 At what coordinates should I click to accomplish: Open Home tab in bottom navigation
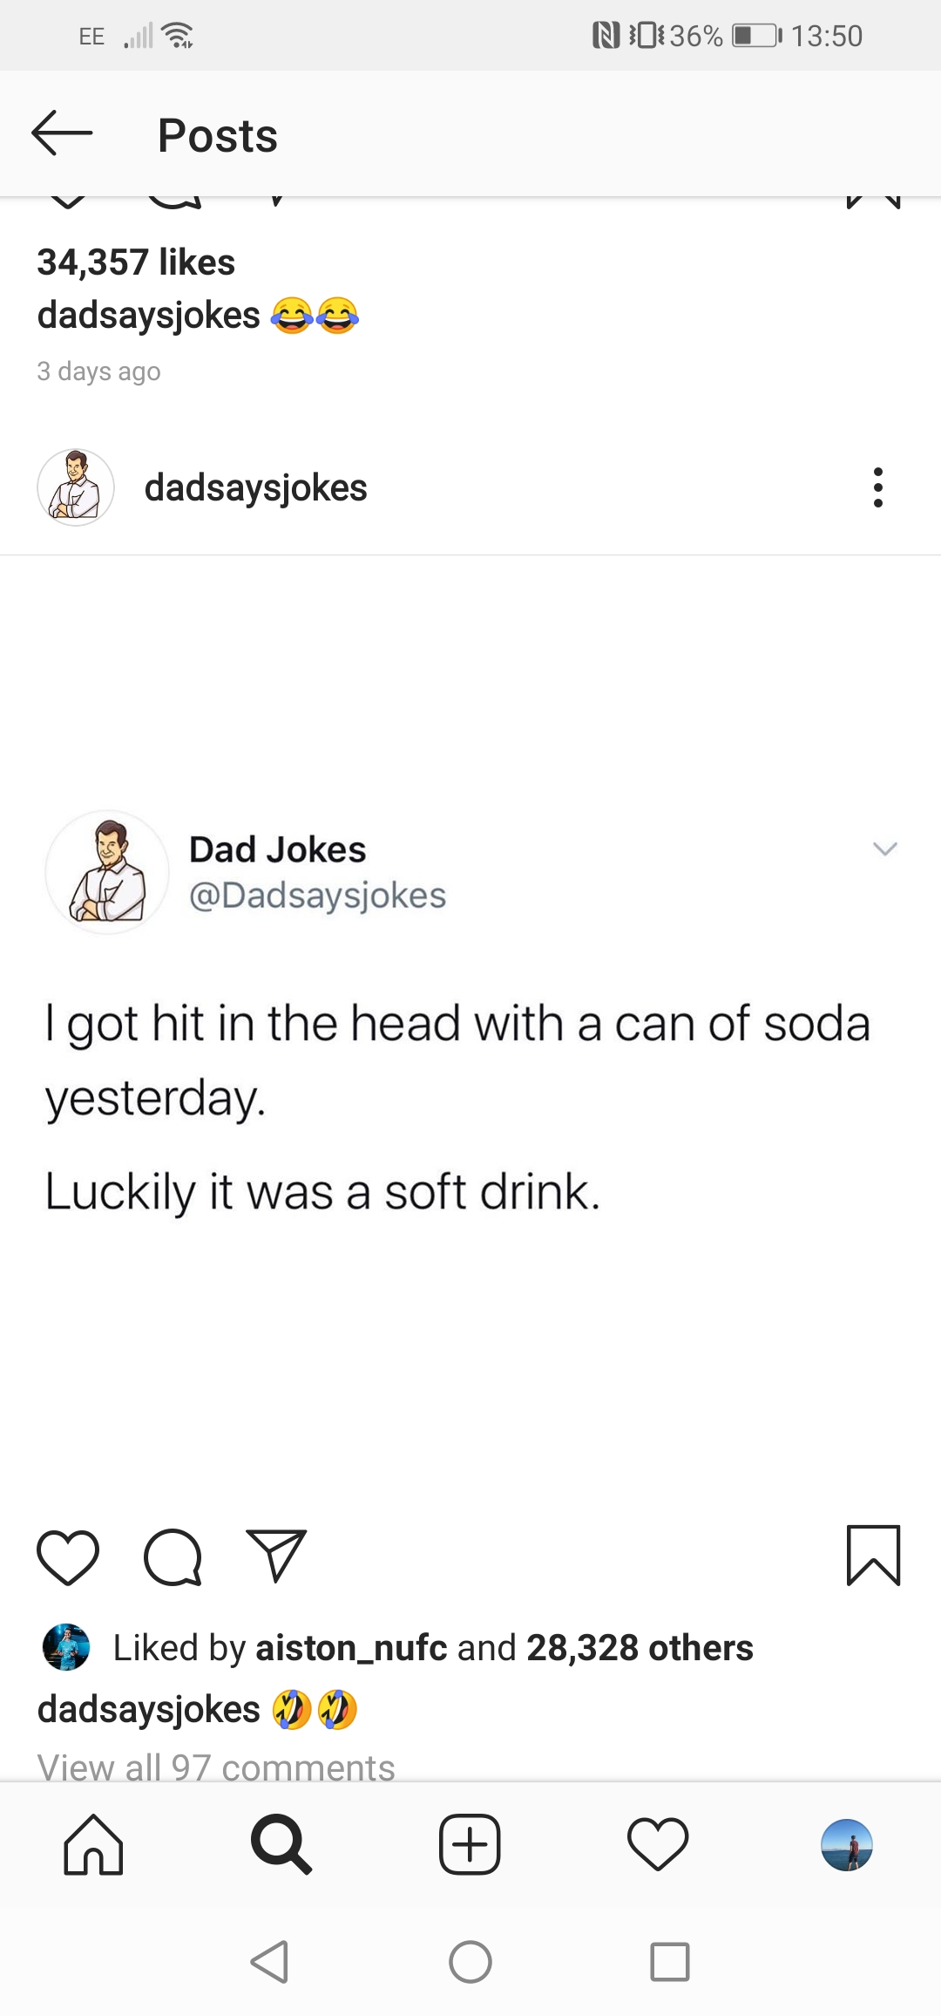click(93, 1844)
